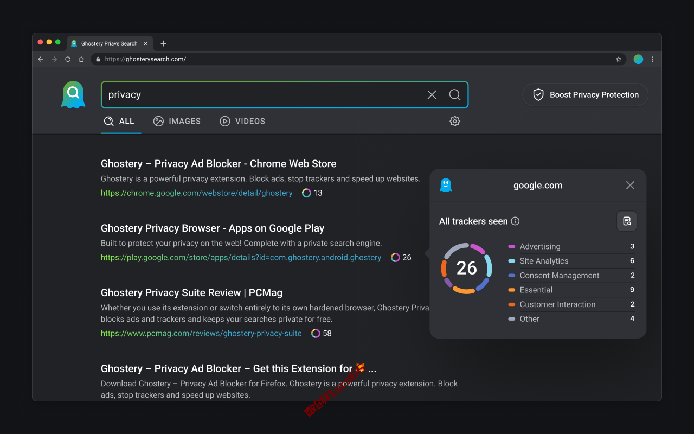This screenshot has width=694, height=434.
Task: Click the google.com popup title
Action: tap(538, 185)
